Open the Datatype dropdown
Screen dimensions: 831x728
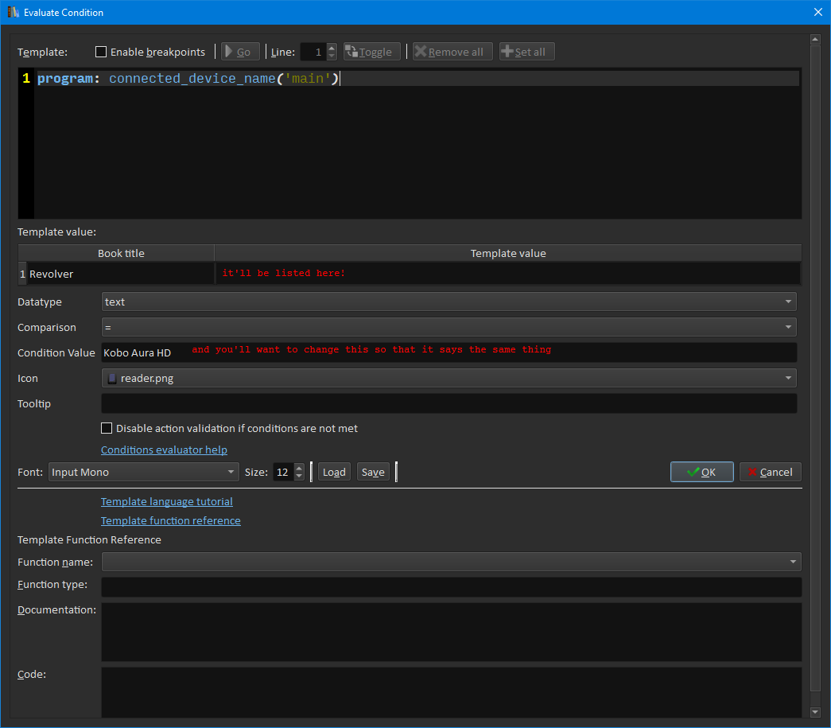point(449,302)
